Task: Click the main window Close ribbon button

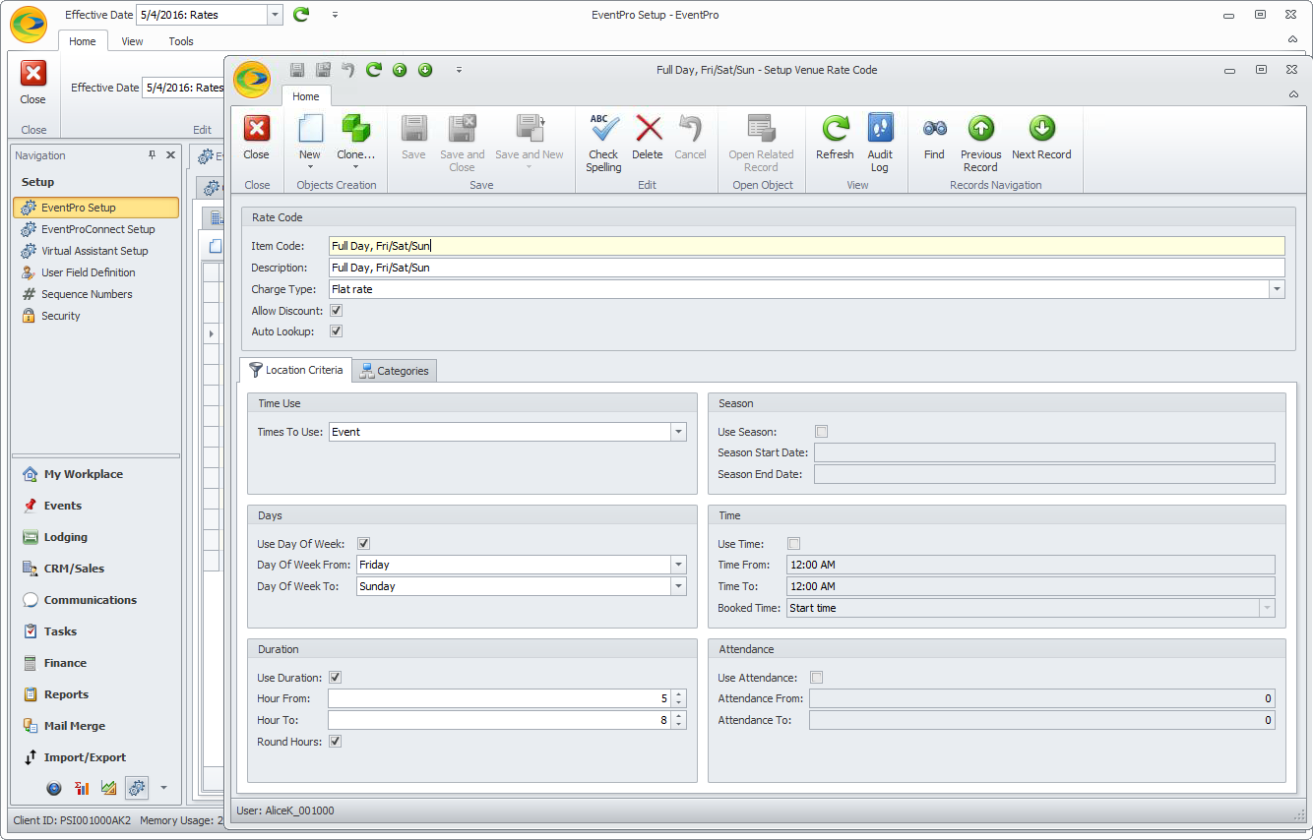Action: [33, 83]
